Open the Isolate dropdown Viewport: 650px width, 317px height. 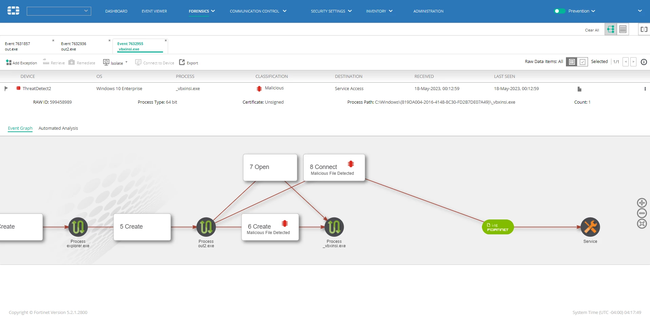click(x=115, y=63)
